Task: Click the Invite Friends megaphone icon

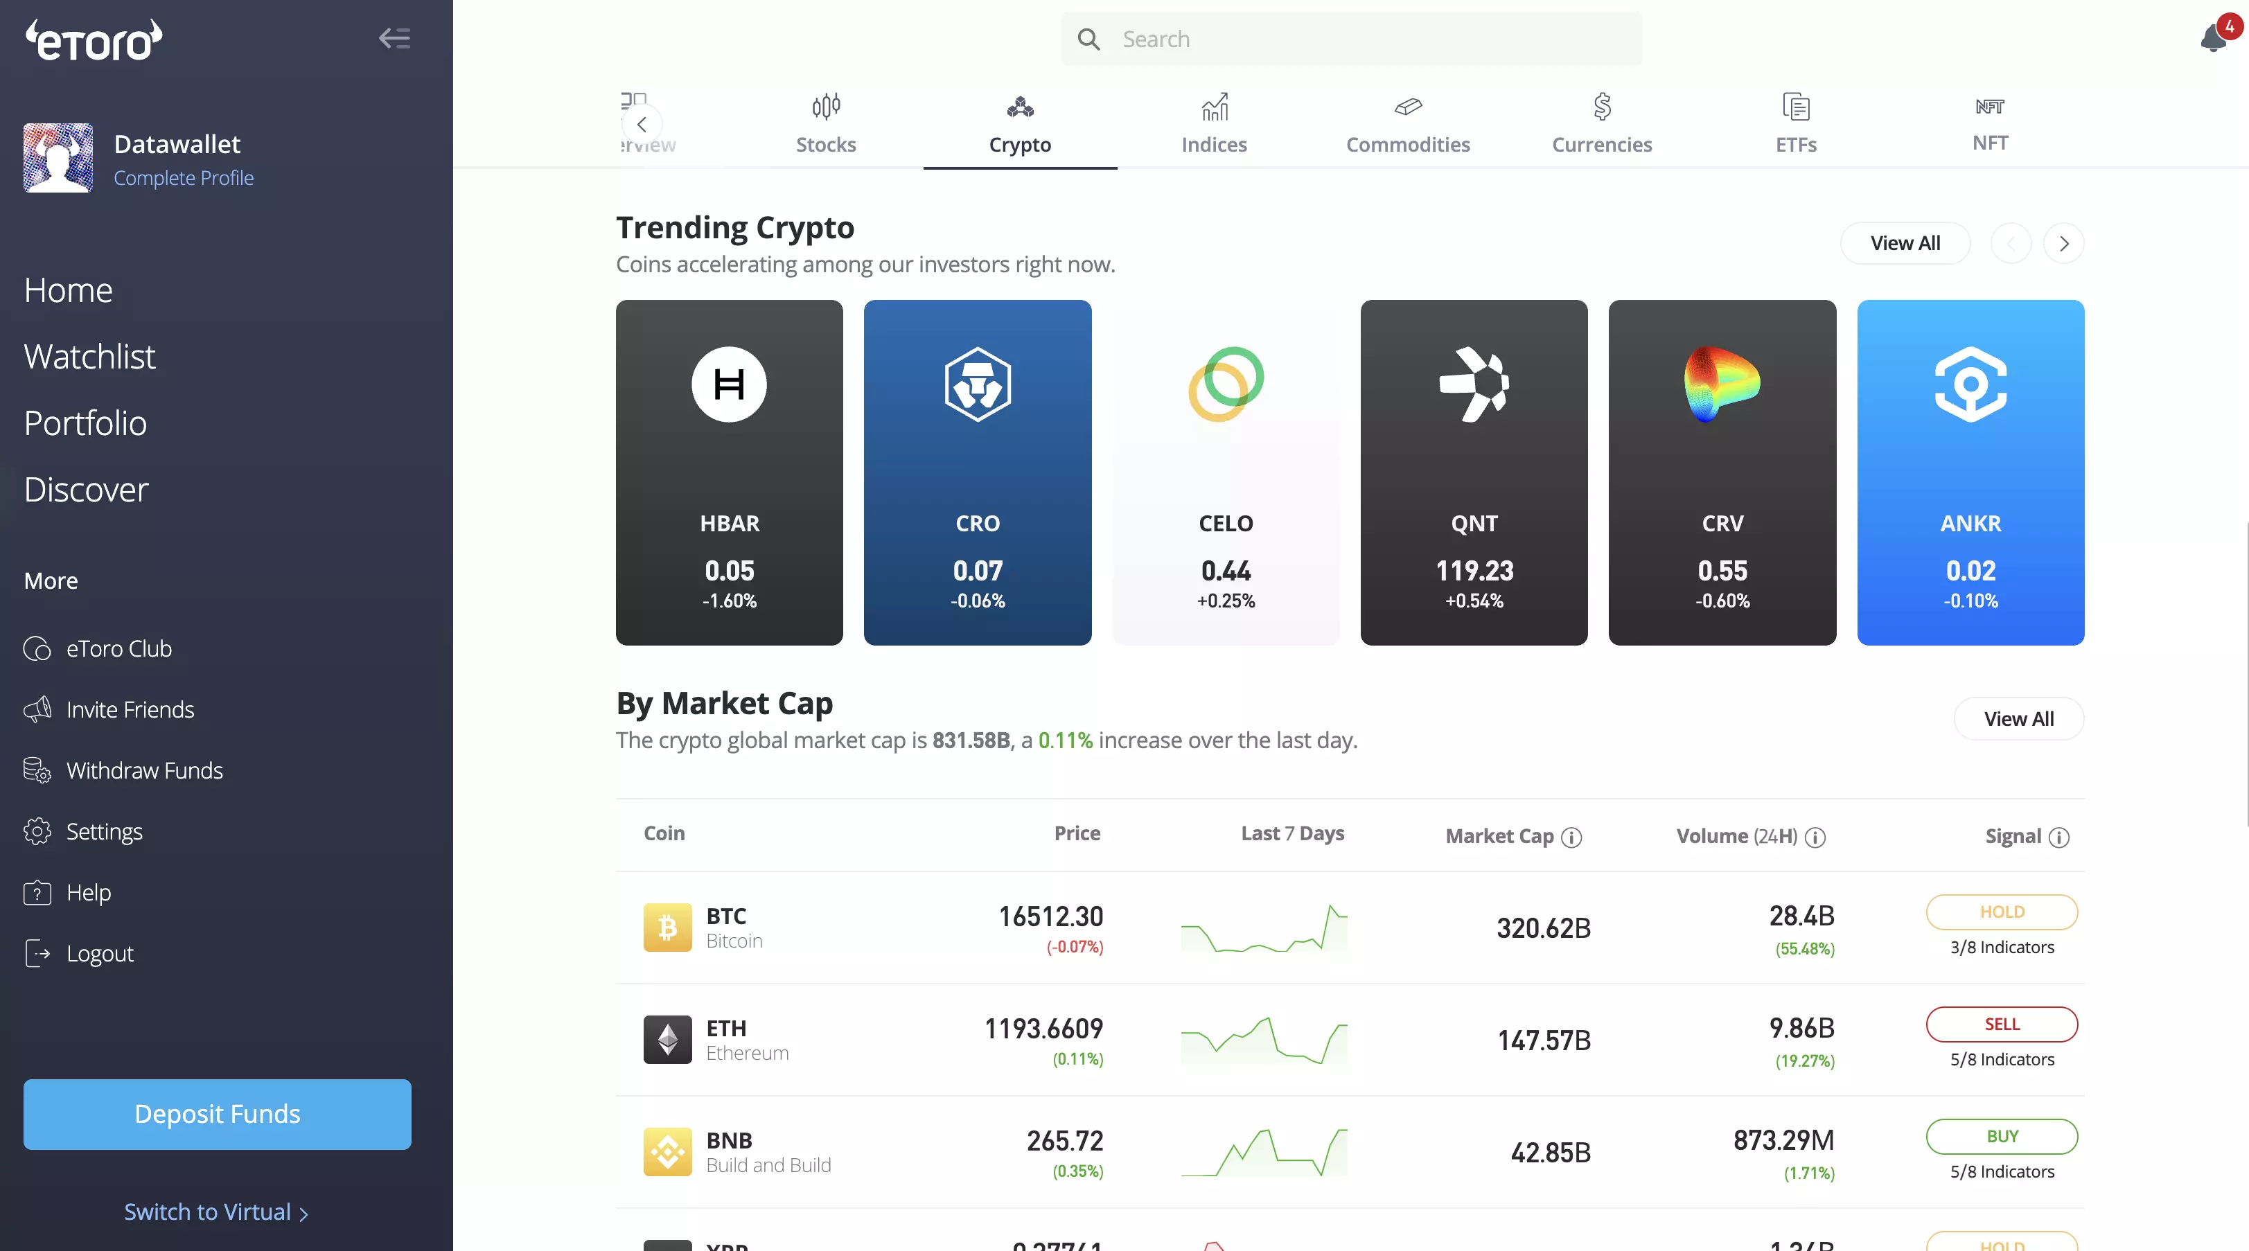Action: click(37, 710)
